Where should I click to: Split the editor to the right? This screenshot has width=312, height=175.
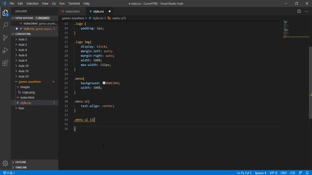coord(299,11)
